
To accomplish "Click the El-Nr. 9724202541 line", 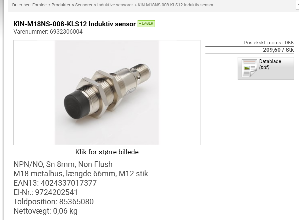I will (x=46, y=192).
